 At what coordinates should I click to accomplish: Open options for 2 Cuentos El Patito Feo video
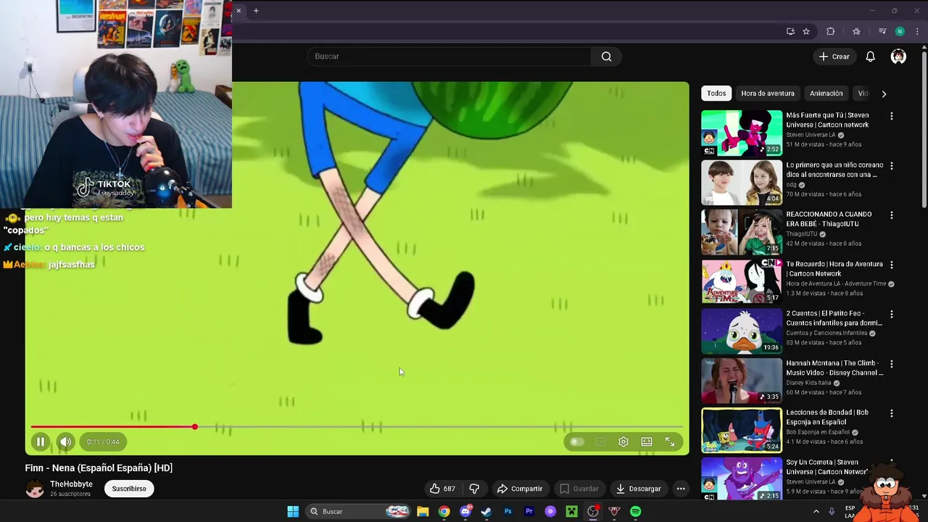click(x=892, y=314)
